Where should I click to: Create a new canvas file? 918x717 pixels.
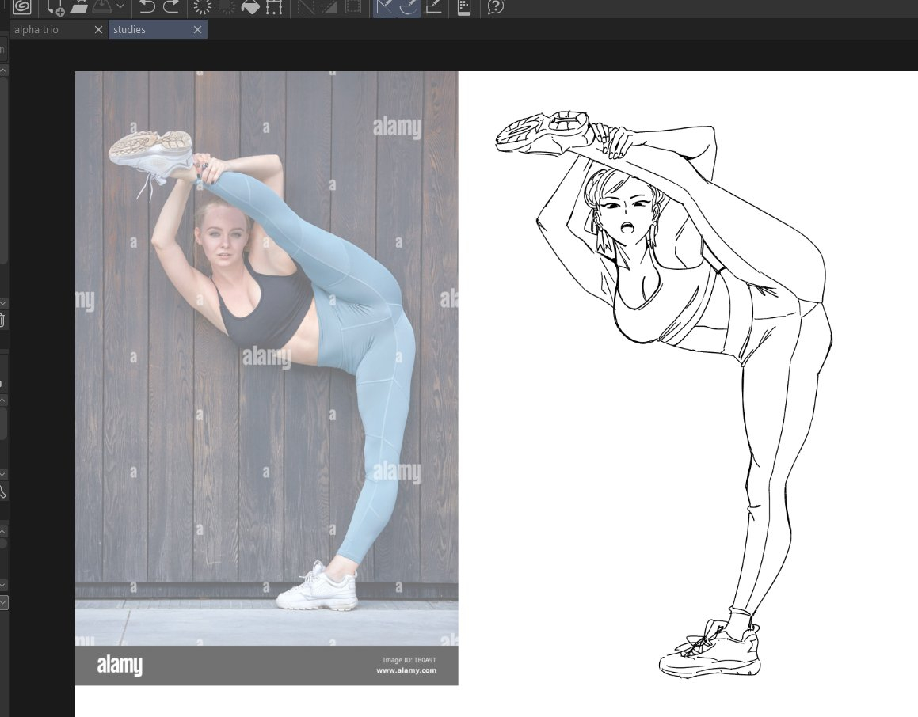(55, 7)
